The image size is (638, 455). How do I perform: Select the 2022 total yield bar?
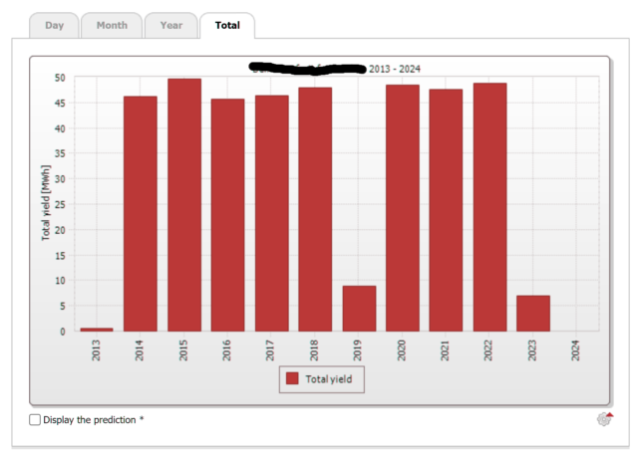489,207
